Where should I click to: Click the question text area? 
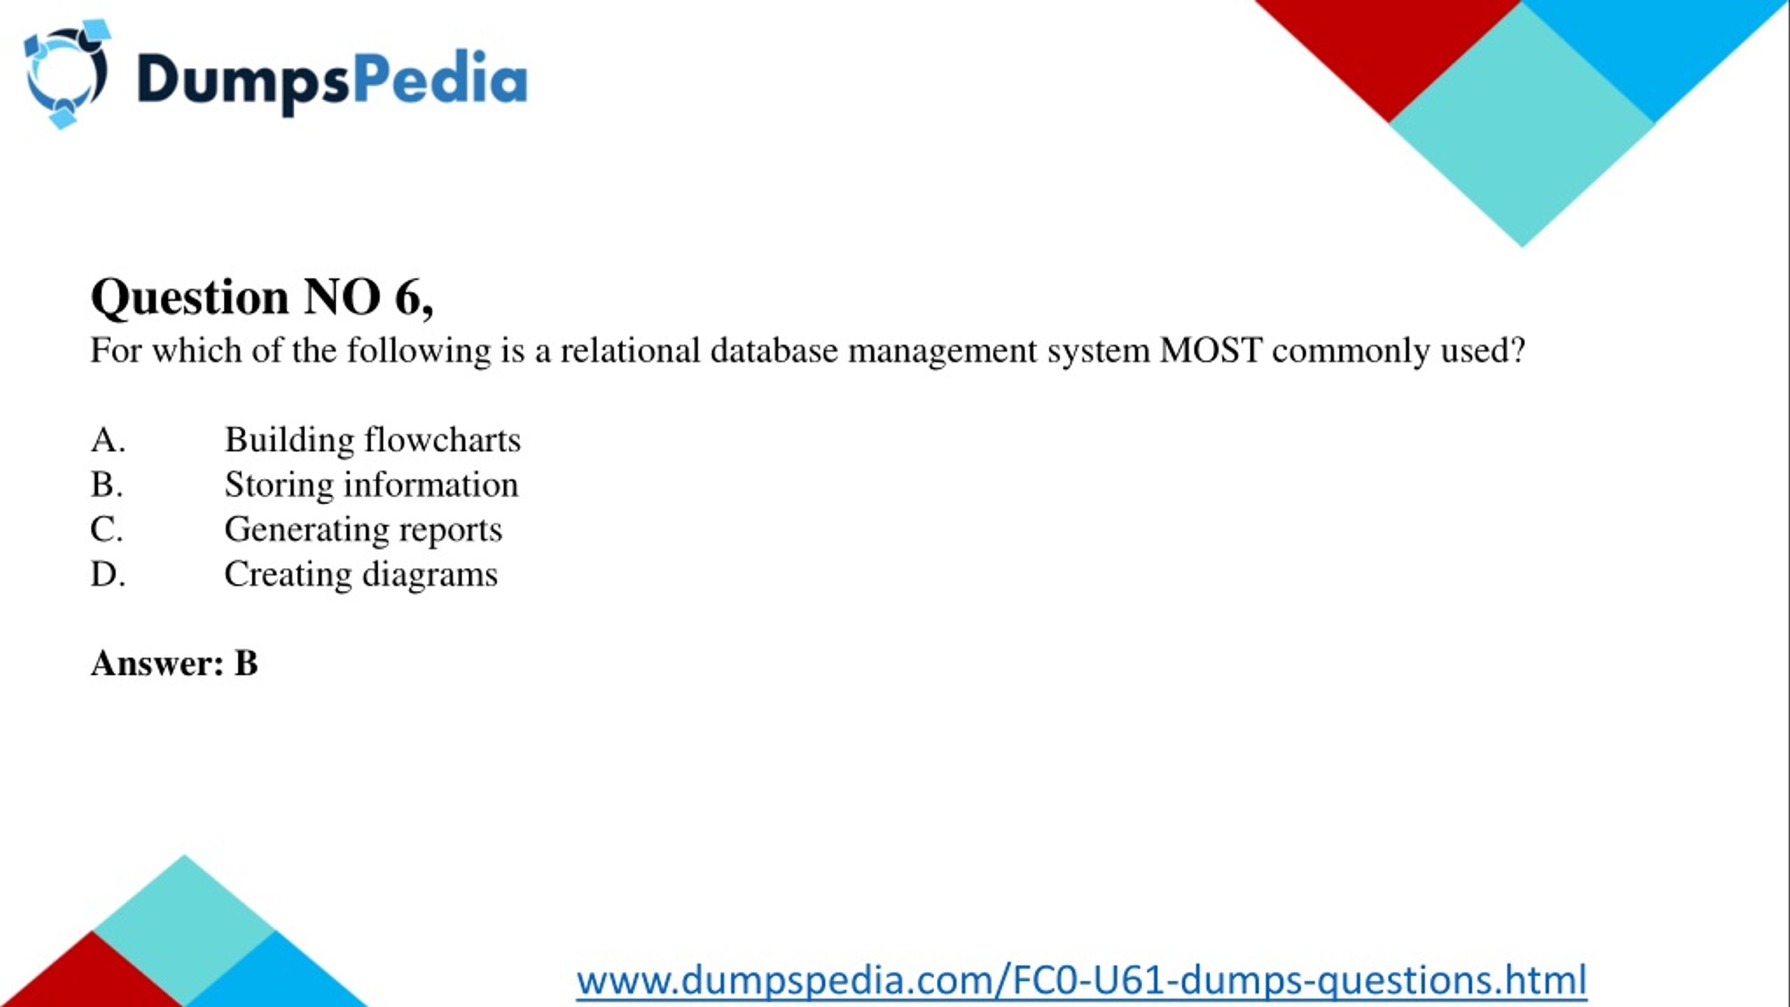(x=808, y=349)
